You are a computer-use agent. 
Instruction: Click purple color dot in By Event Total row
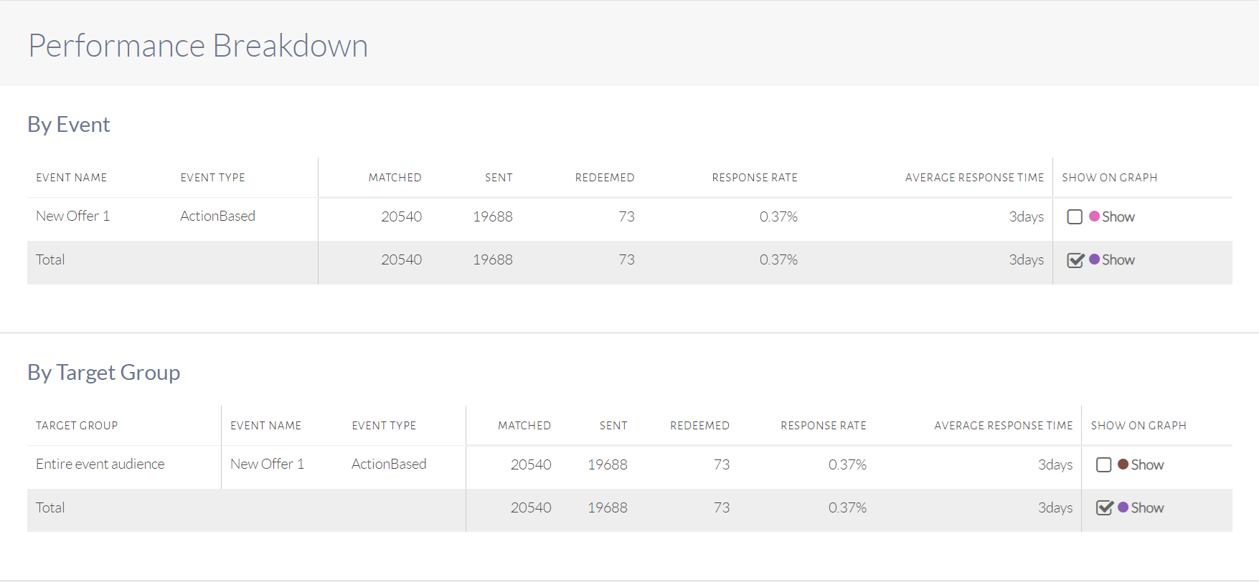point(1094,259)
